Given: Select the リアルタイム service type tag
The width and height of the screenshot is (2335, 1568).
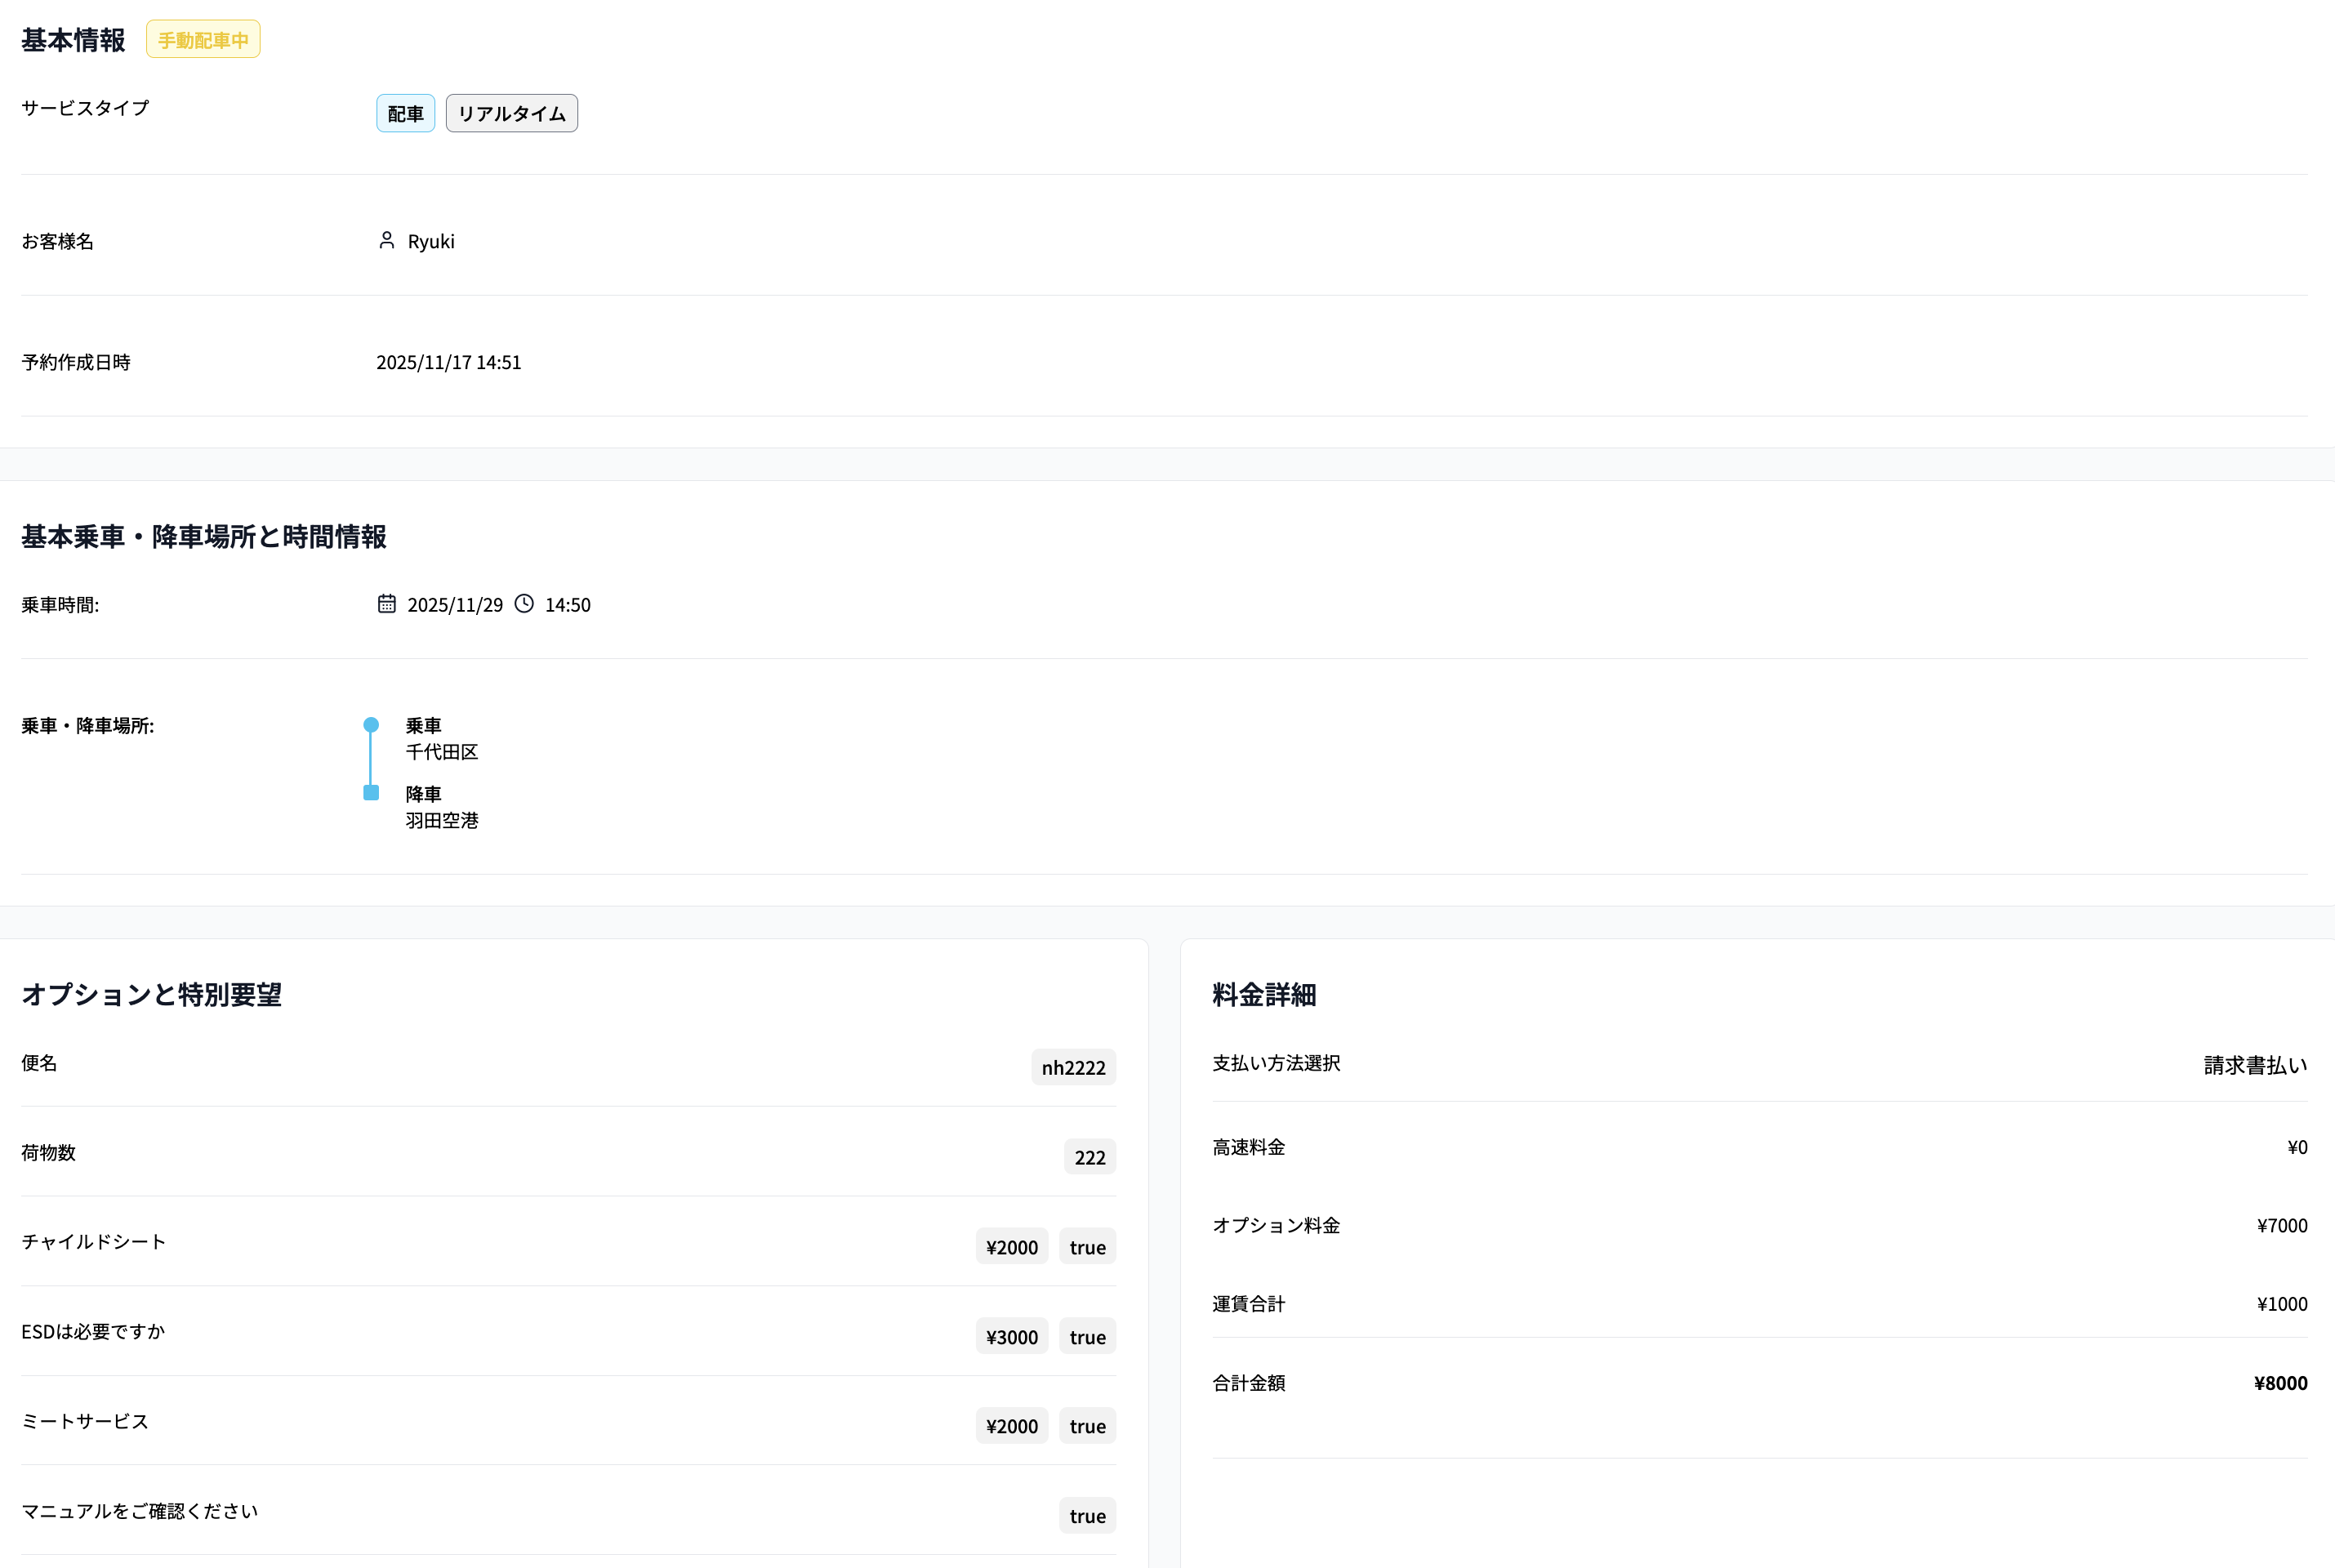Looking at the screenshot, I should [x=511, y=113].
